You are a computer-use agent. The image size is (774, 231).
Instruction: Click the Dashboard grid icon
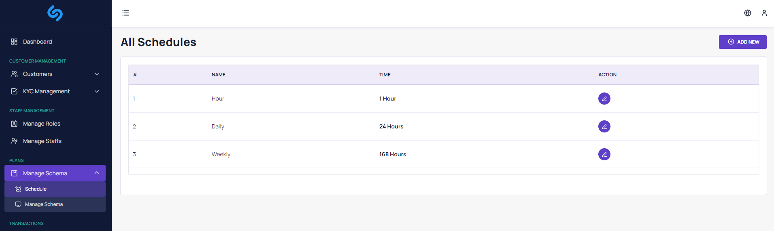coord(14,42)
